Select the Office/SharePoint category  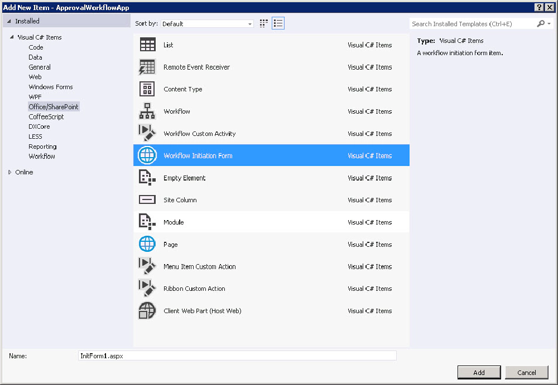[53, 106]
